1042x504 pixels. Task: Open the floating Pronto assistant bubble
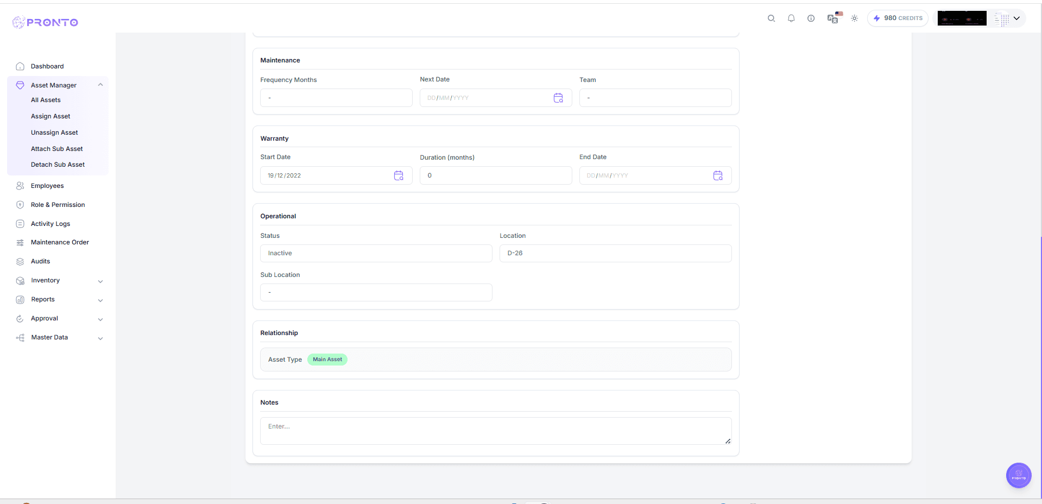tap(1019, 475)
